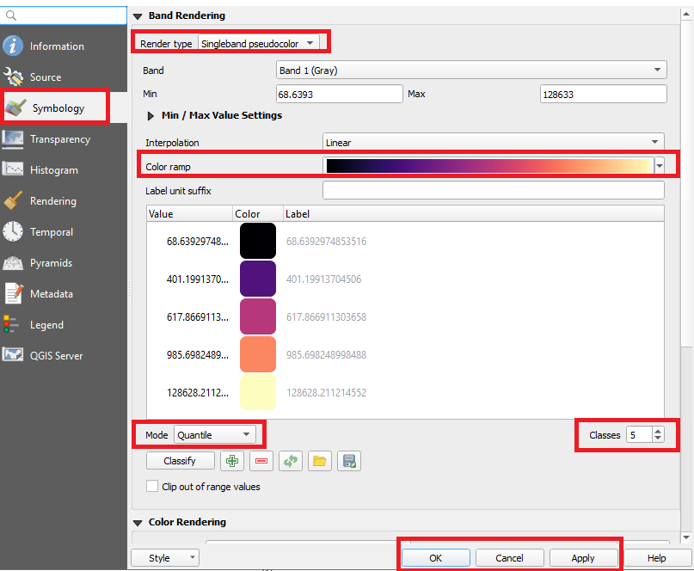Open Help for the dialog
The image size is (694, 571).
click(x=657, y=558)
